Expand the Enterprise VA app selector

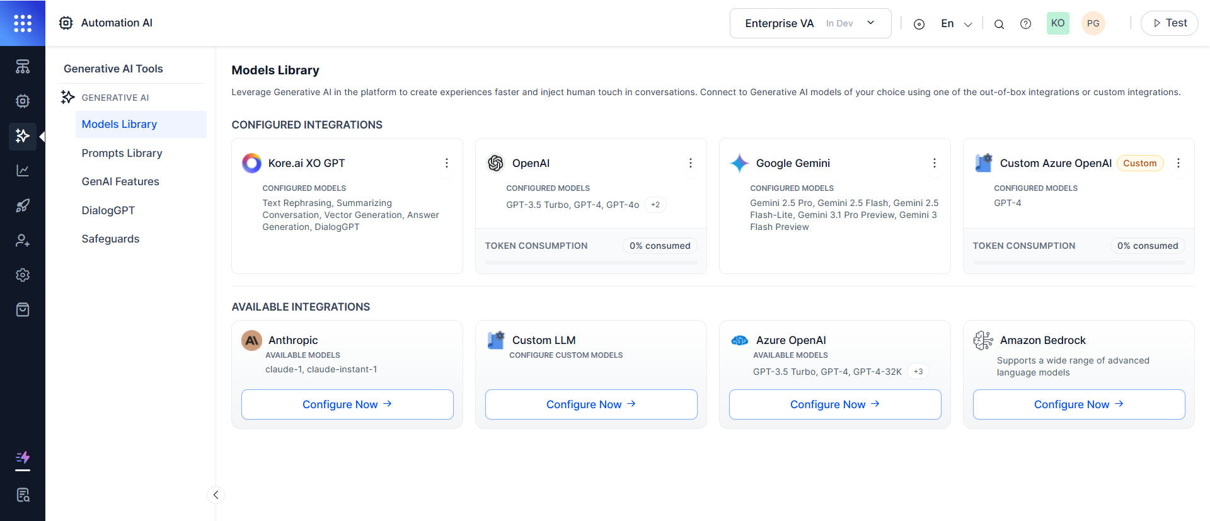tap(810, 23)
